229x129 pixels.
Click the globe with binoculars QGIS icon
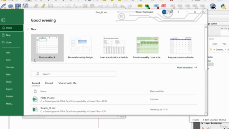pyautogui.click(x=213, y=6)
